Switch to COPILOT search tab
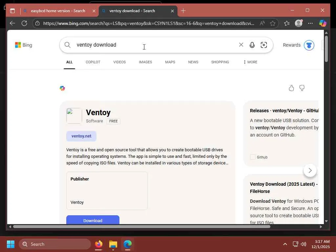This screenshot has height=252, width=336. (93, 62)
